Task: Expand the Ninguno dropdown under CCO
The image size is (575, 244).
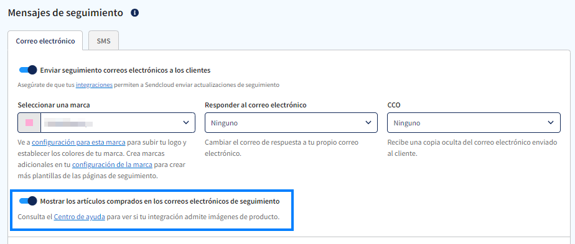Action: point(474,122)
